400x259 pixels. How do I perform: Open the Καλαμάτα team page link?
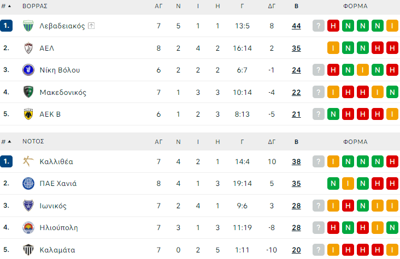[x=57, y=250]
